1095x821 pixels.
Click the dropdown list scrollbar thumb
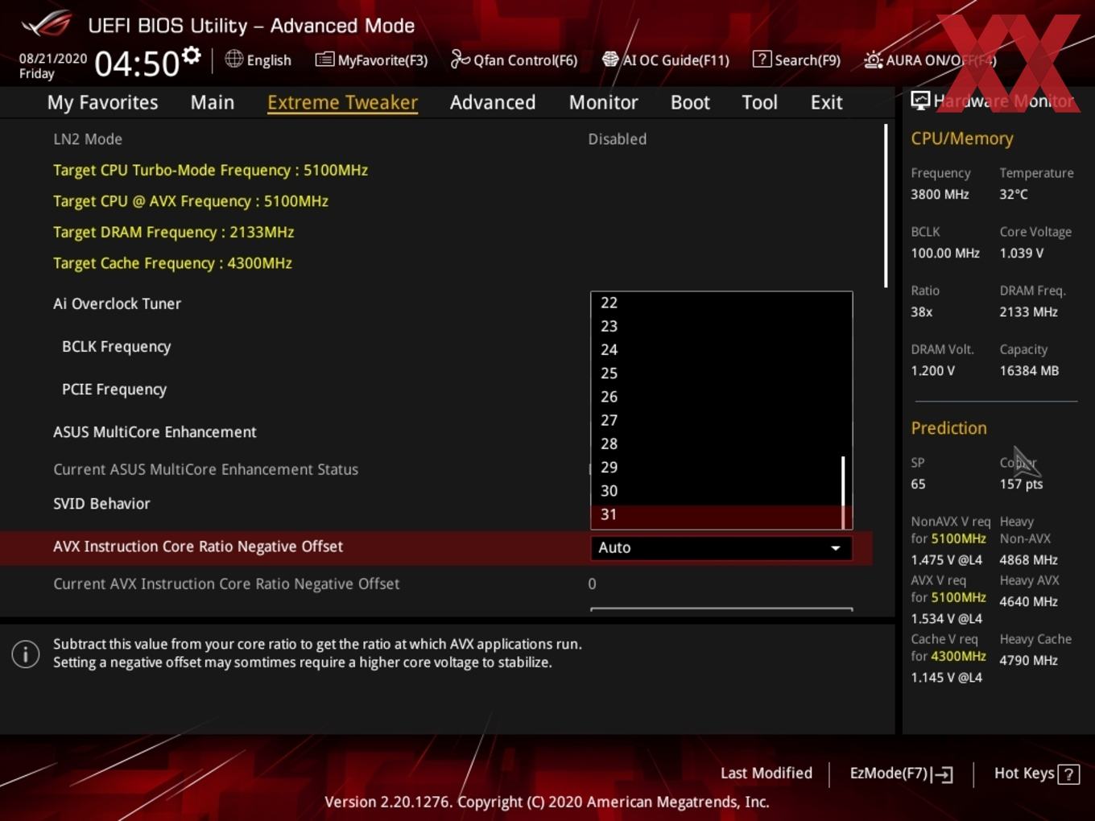(843, 493)
